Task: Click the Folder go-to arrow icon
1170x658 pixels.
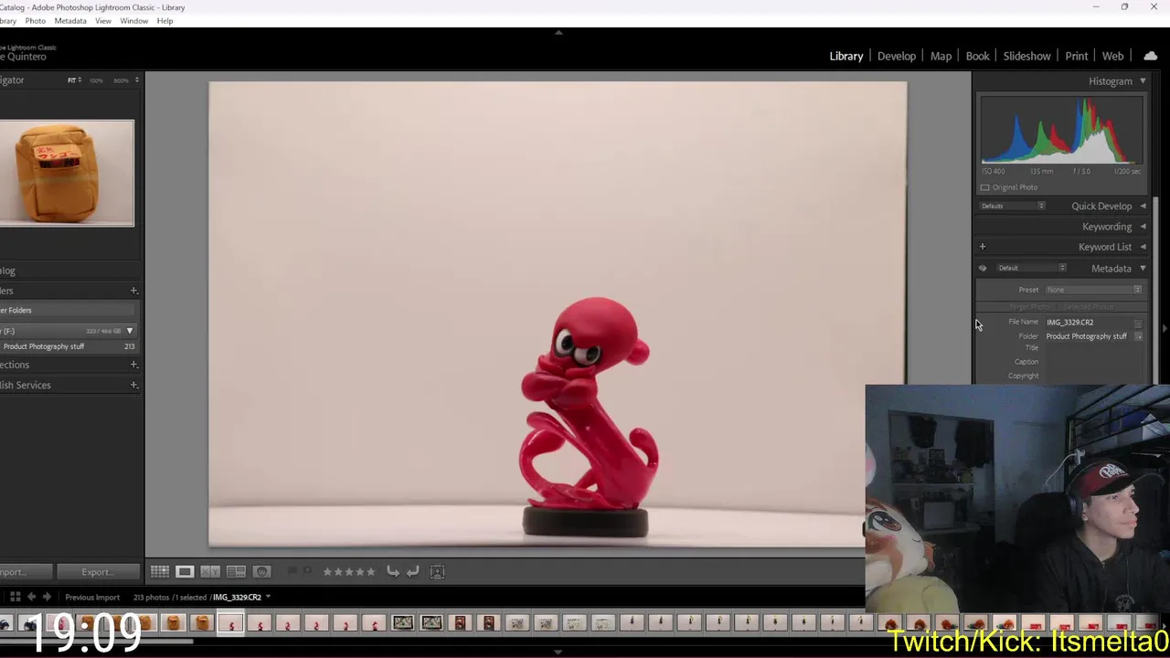Action: pyautogui.click(x=1138, y=336)
